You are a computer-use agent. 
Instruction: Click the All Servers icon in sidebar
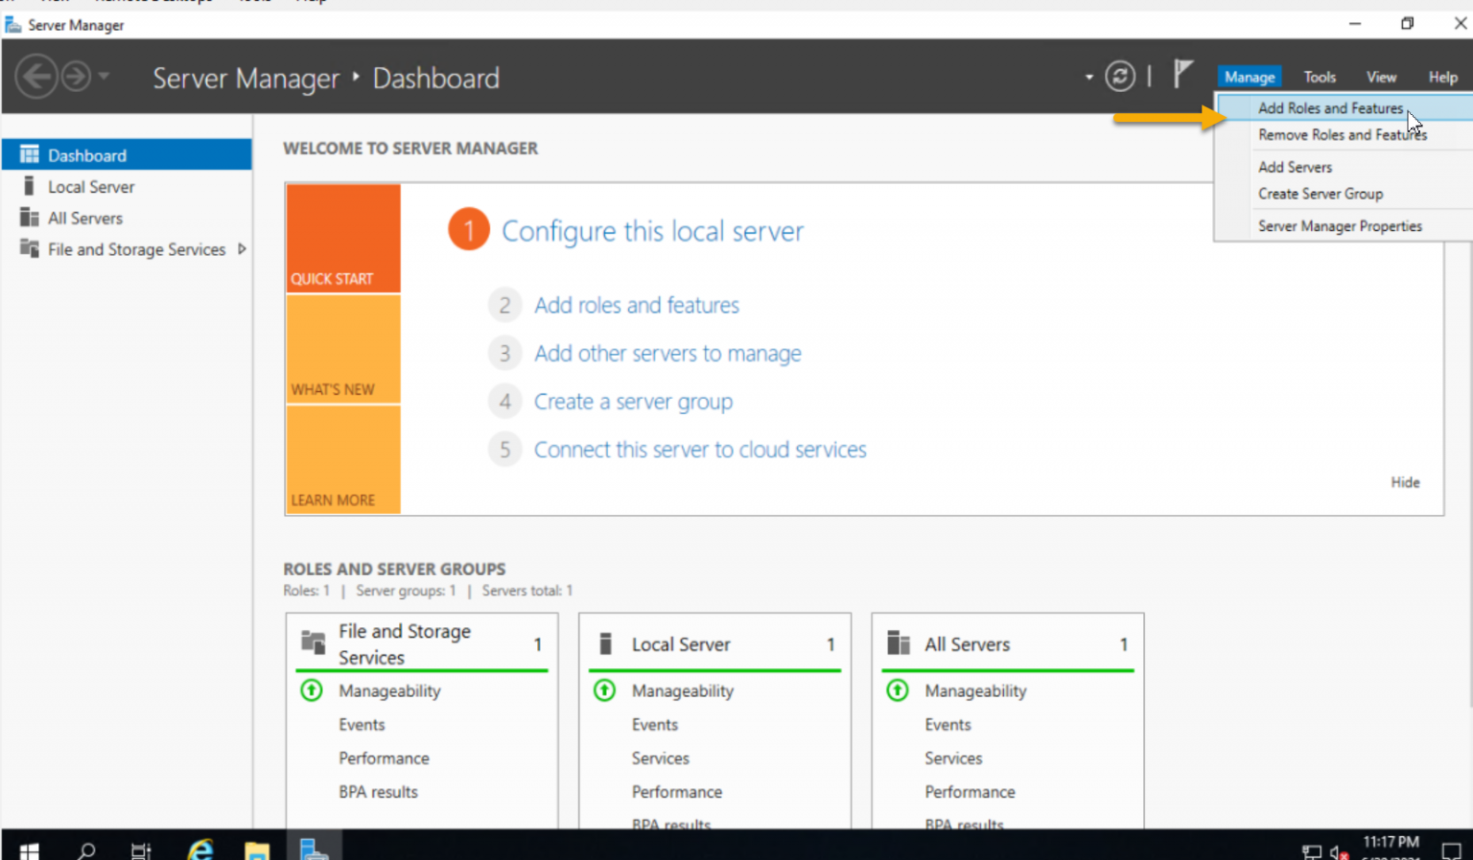(x=31, y=218)
